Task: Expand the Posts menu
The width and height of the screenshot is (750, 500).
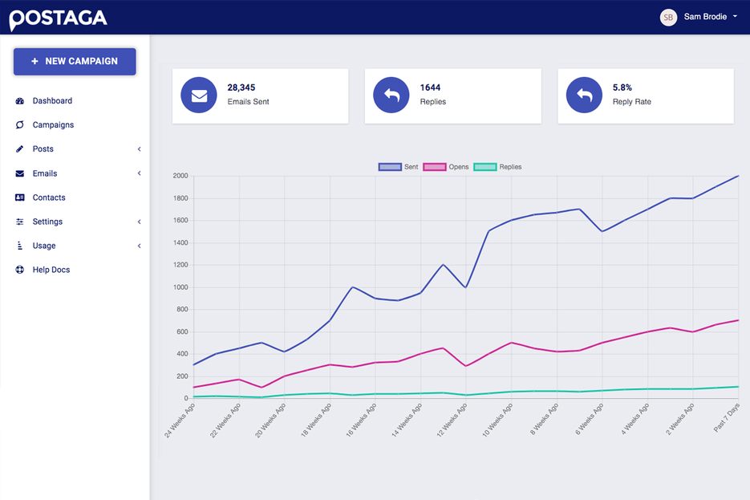Action: (139, 148)
